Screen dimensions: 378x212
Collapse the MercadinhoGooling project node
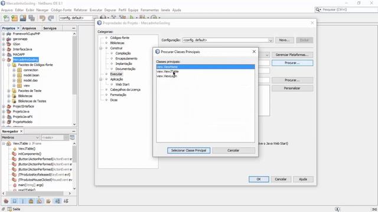(4, 59)
